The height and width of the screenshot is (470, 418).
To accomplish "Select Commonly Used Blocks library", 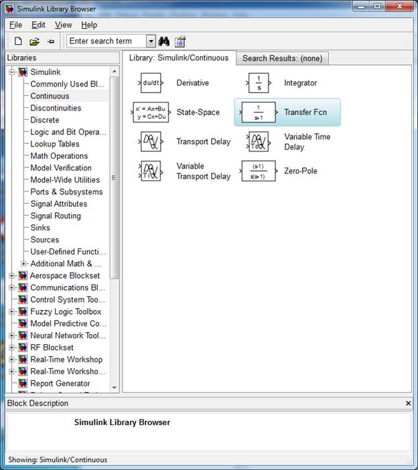I will click(68, 84).
